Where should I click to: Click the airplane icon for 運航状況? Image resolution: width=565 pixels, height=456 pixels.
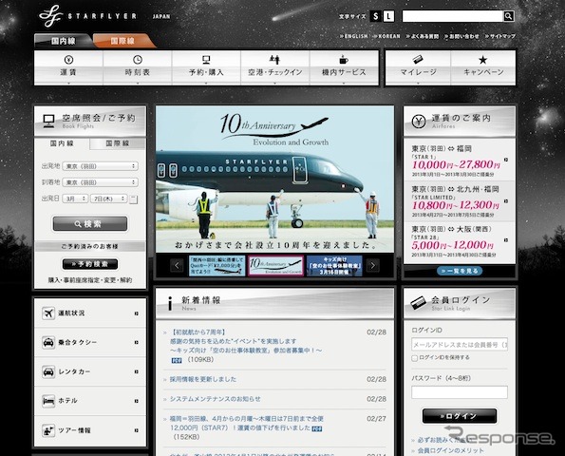coord(48,313)
